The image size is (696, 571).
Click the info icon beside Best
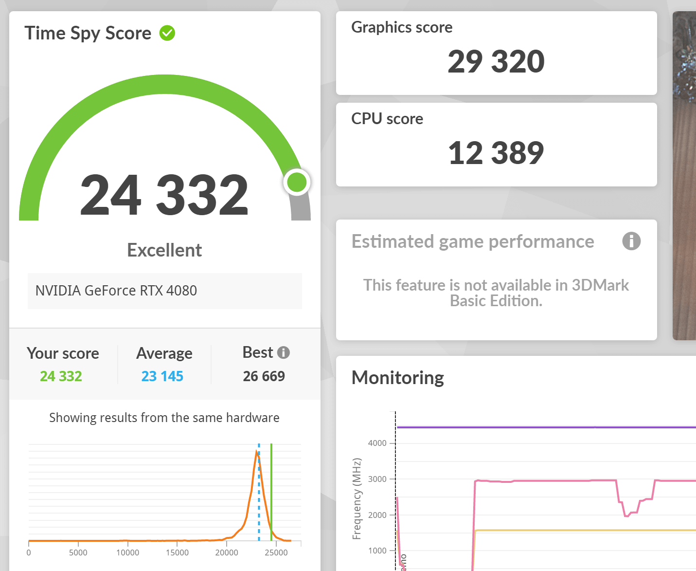[283, 352]
